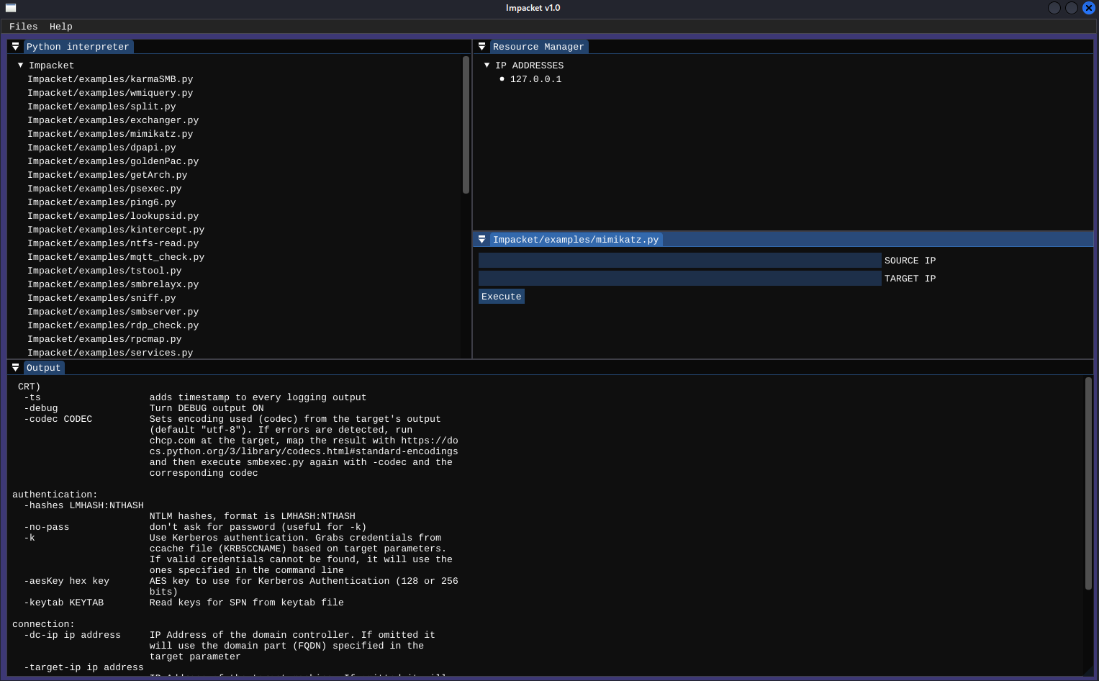Screen dimensions: 1099x681
Task: Select Impacket/examples/smbserver.py
Action: 113,312
